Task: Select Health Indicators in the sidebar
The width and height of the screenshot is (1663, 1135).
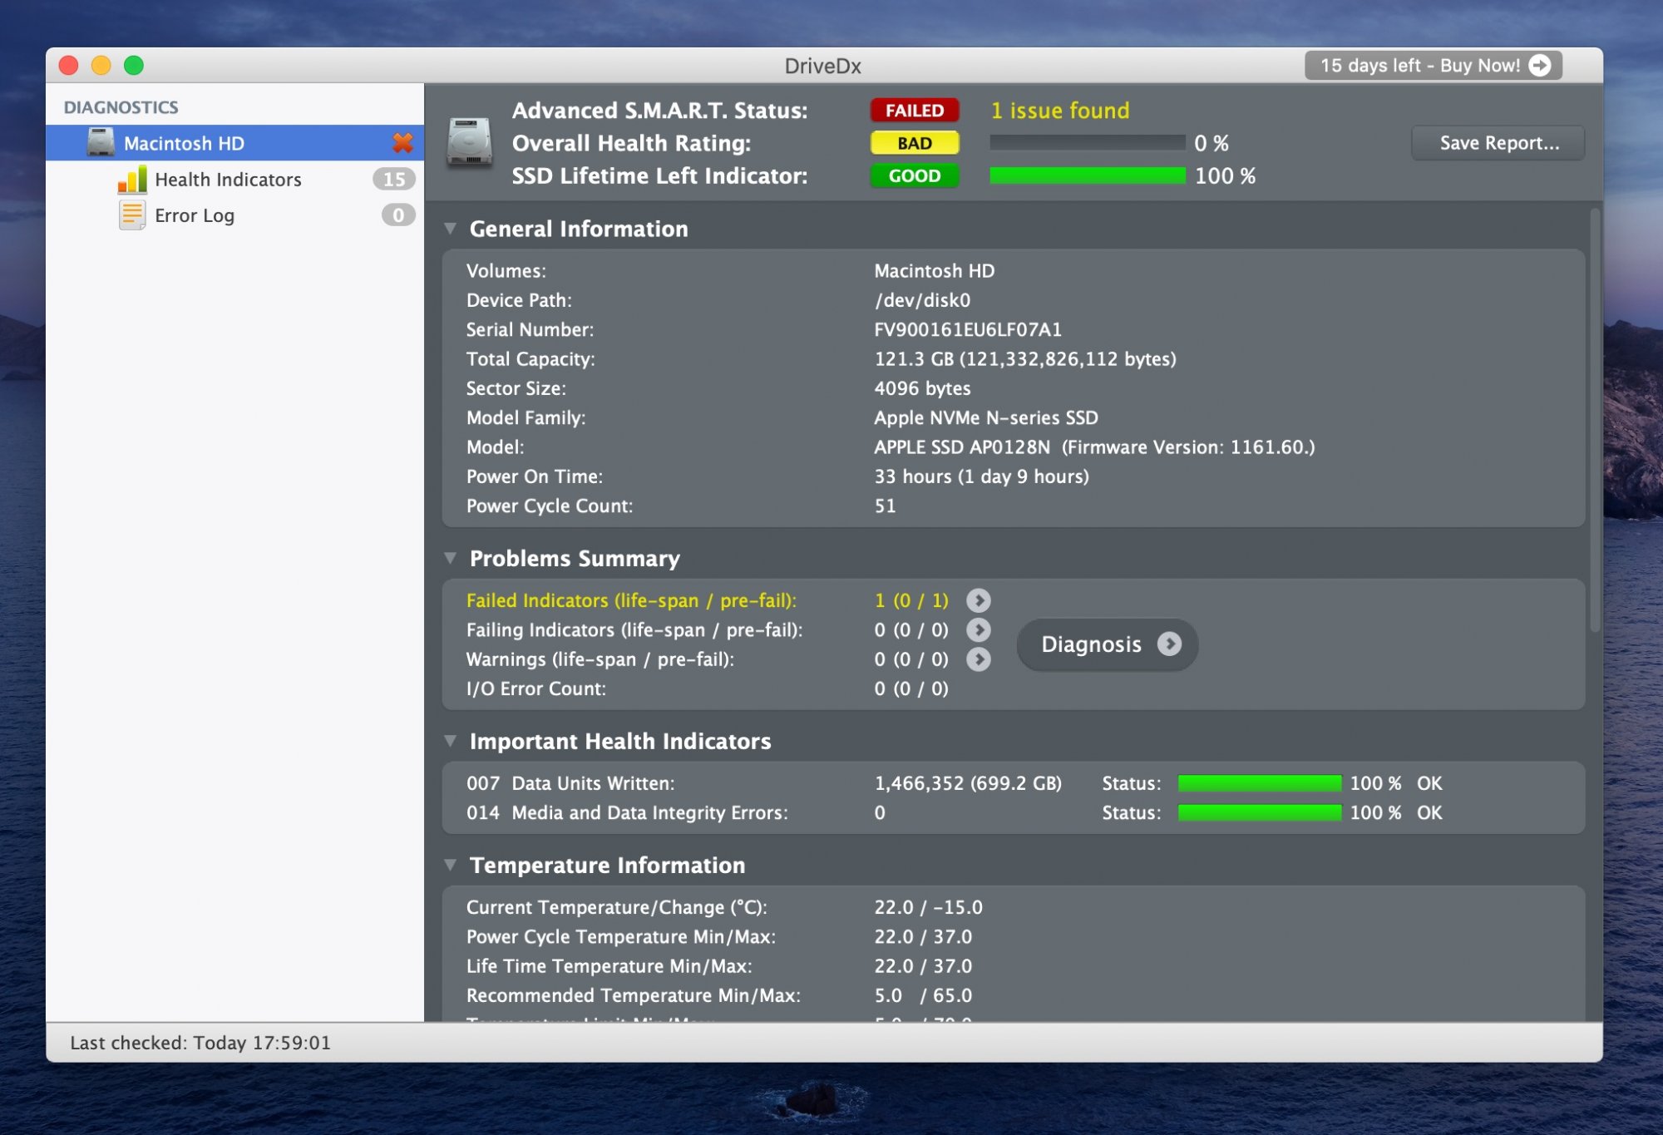Action: [228, 180]
